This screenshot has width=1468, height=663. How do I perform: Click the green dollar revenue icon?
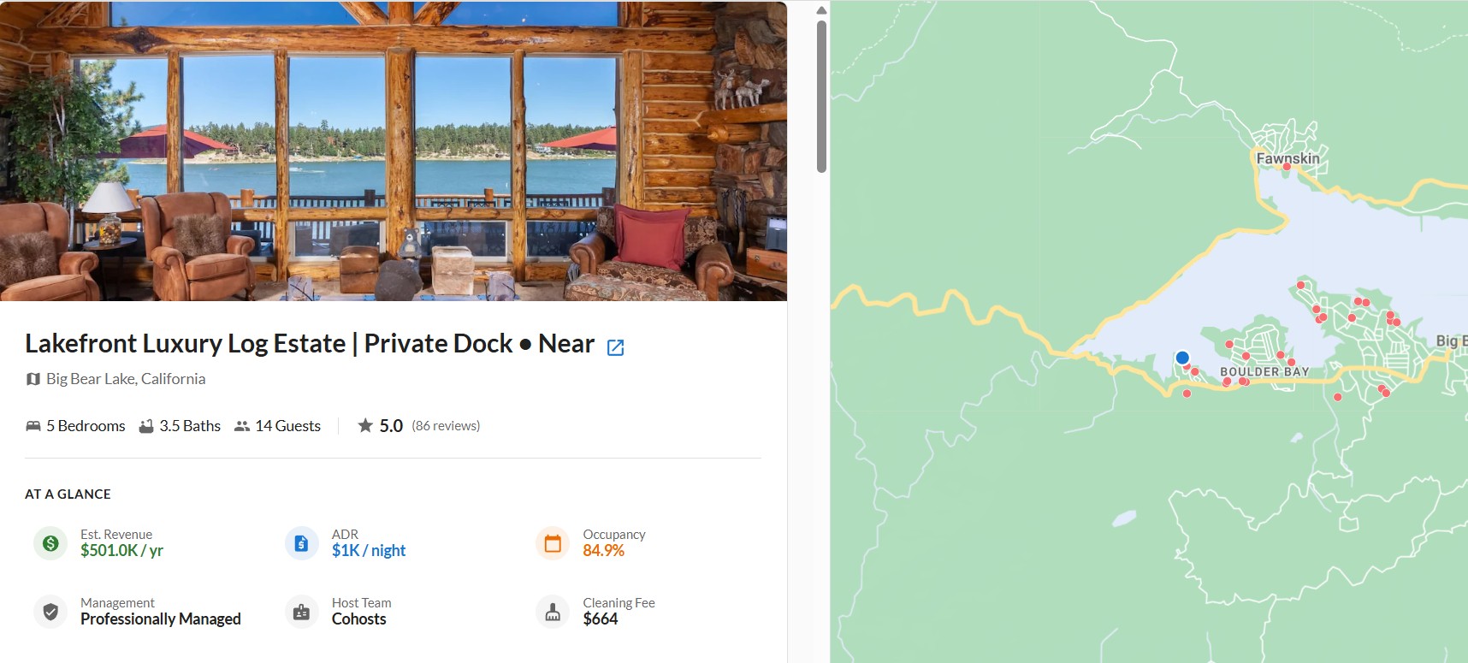50,543
